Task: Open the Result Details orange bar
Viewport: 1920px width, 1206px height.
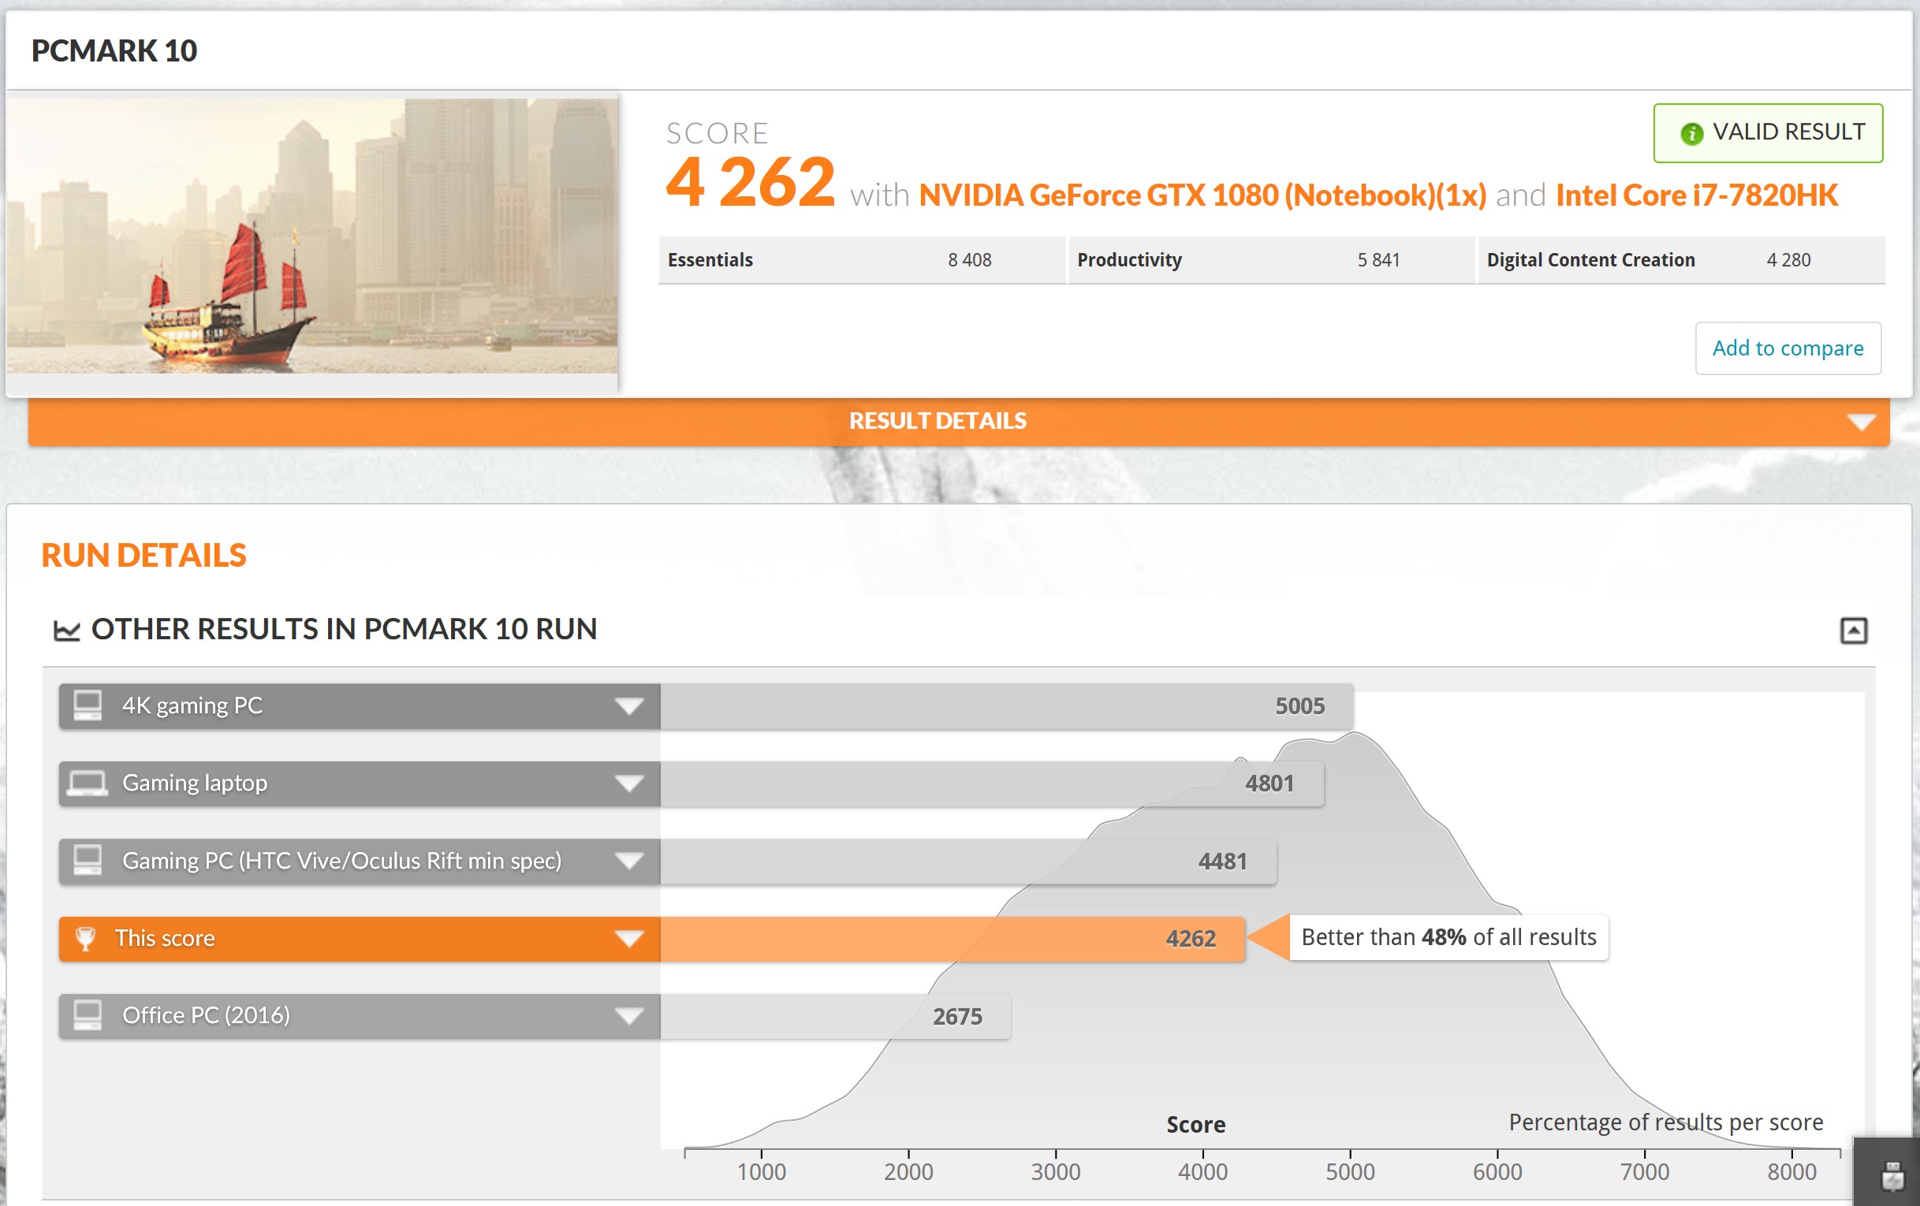Action: click(x=958, y=421)
